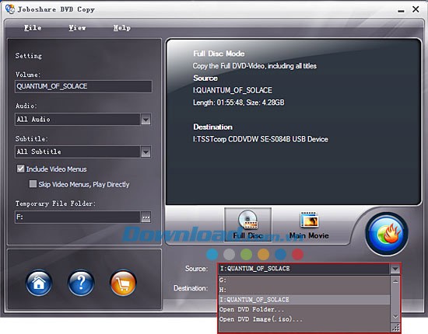Click the 'Length: 01:55:48, Size: 4.28GB' text
Viewport: 428px width, 334px height.
click(239, 103)
